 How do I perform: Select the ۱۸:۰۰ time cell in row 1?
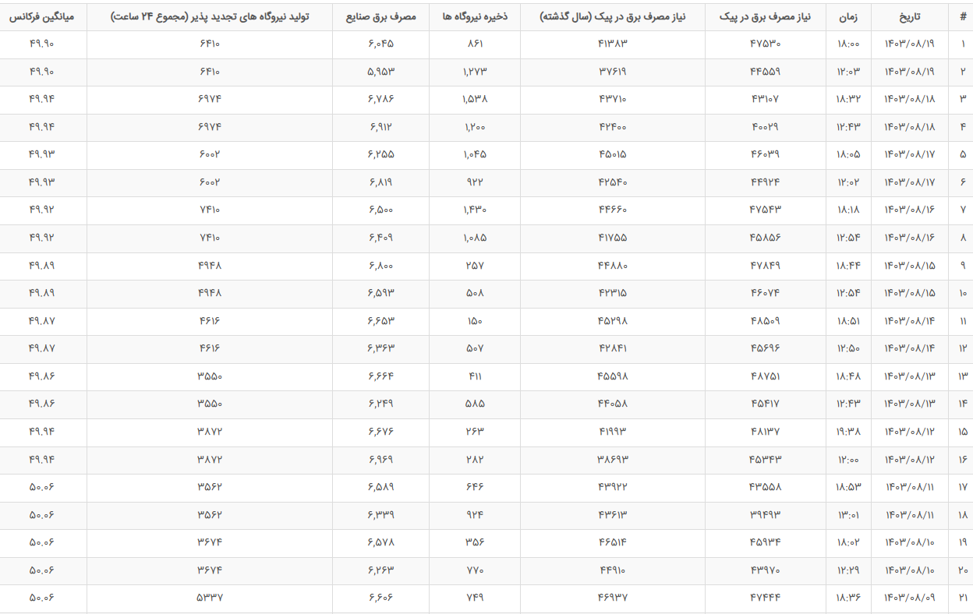[848, 44]
